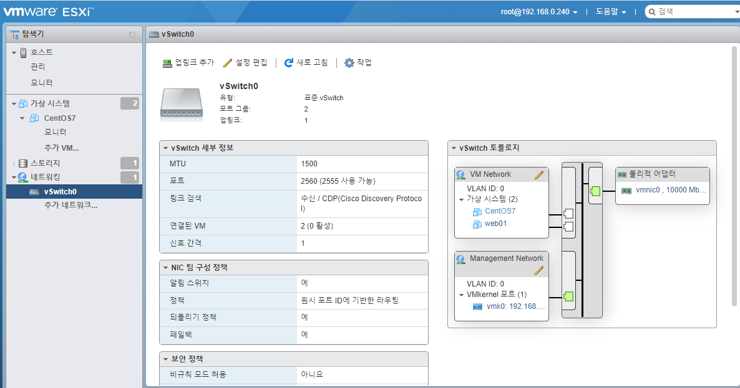Click the MTU value 1500
This screenshot has width=740, height=388.
click(309, 164)
